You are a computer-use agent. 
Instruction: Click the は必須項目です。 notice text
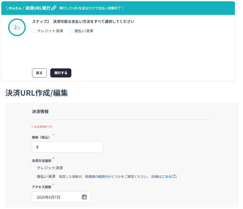coord(43,127)
